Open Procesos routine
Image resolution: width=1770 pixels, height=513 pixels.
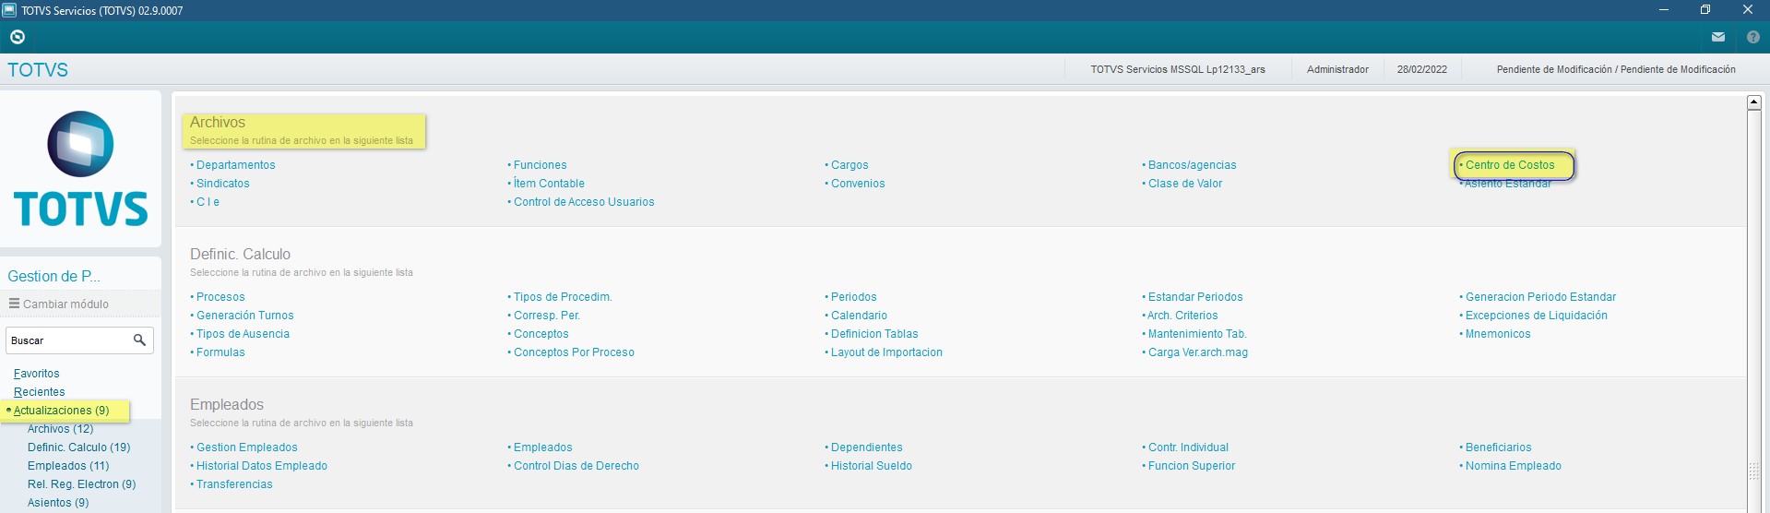(220, 297)
